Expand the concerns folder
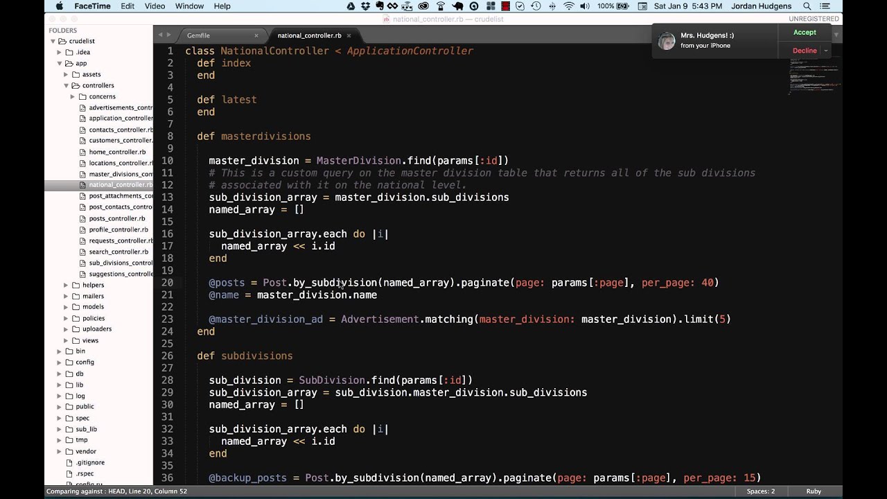The height and width of the screenshot is (499, 887). pos(73,96)
